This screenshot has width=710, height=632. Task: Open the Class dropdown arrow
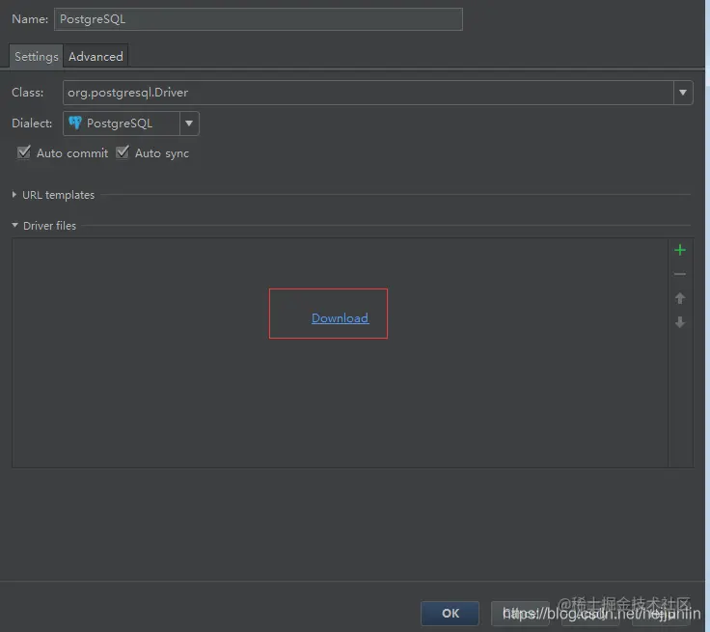(x=683, y=93)
